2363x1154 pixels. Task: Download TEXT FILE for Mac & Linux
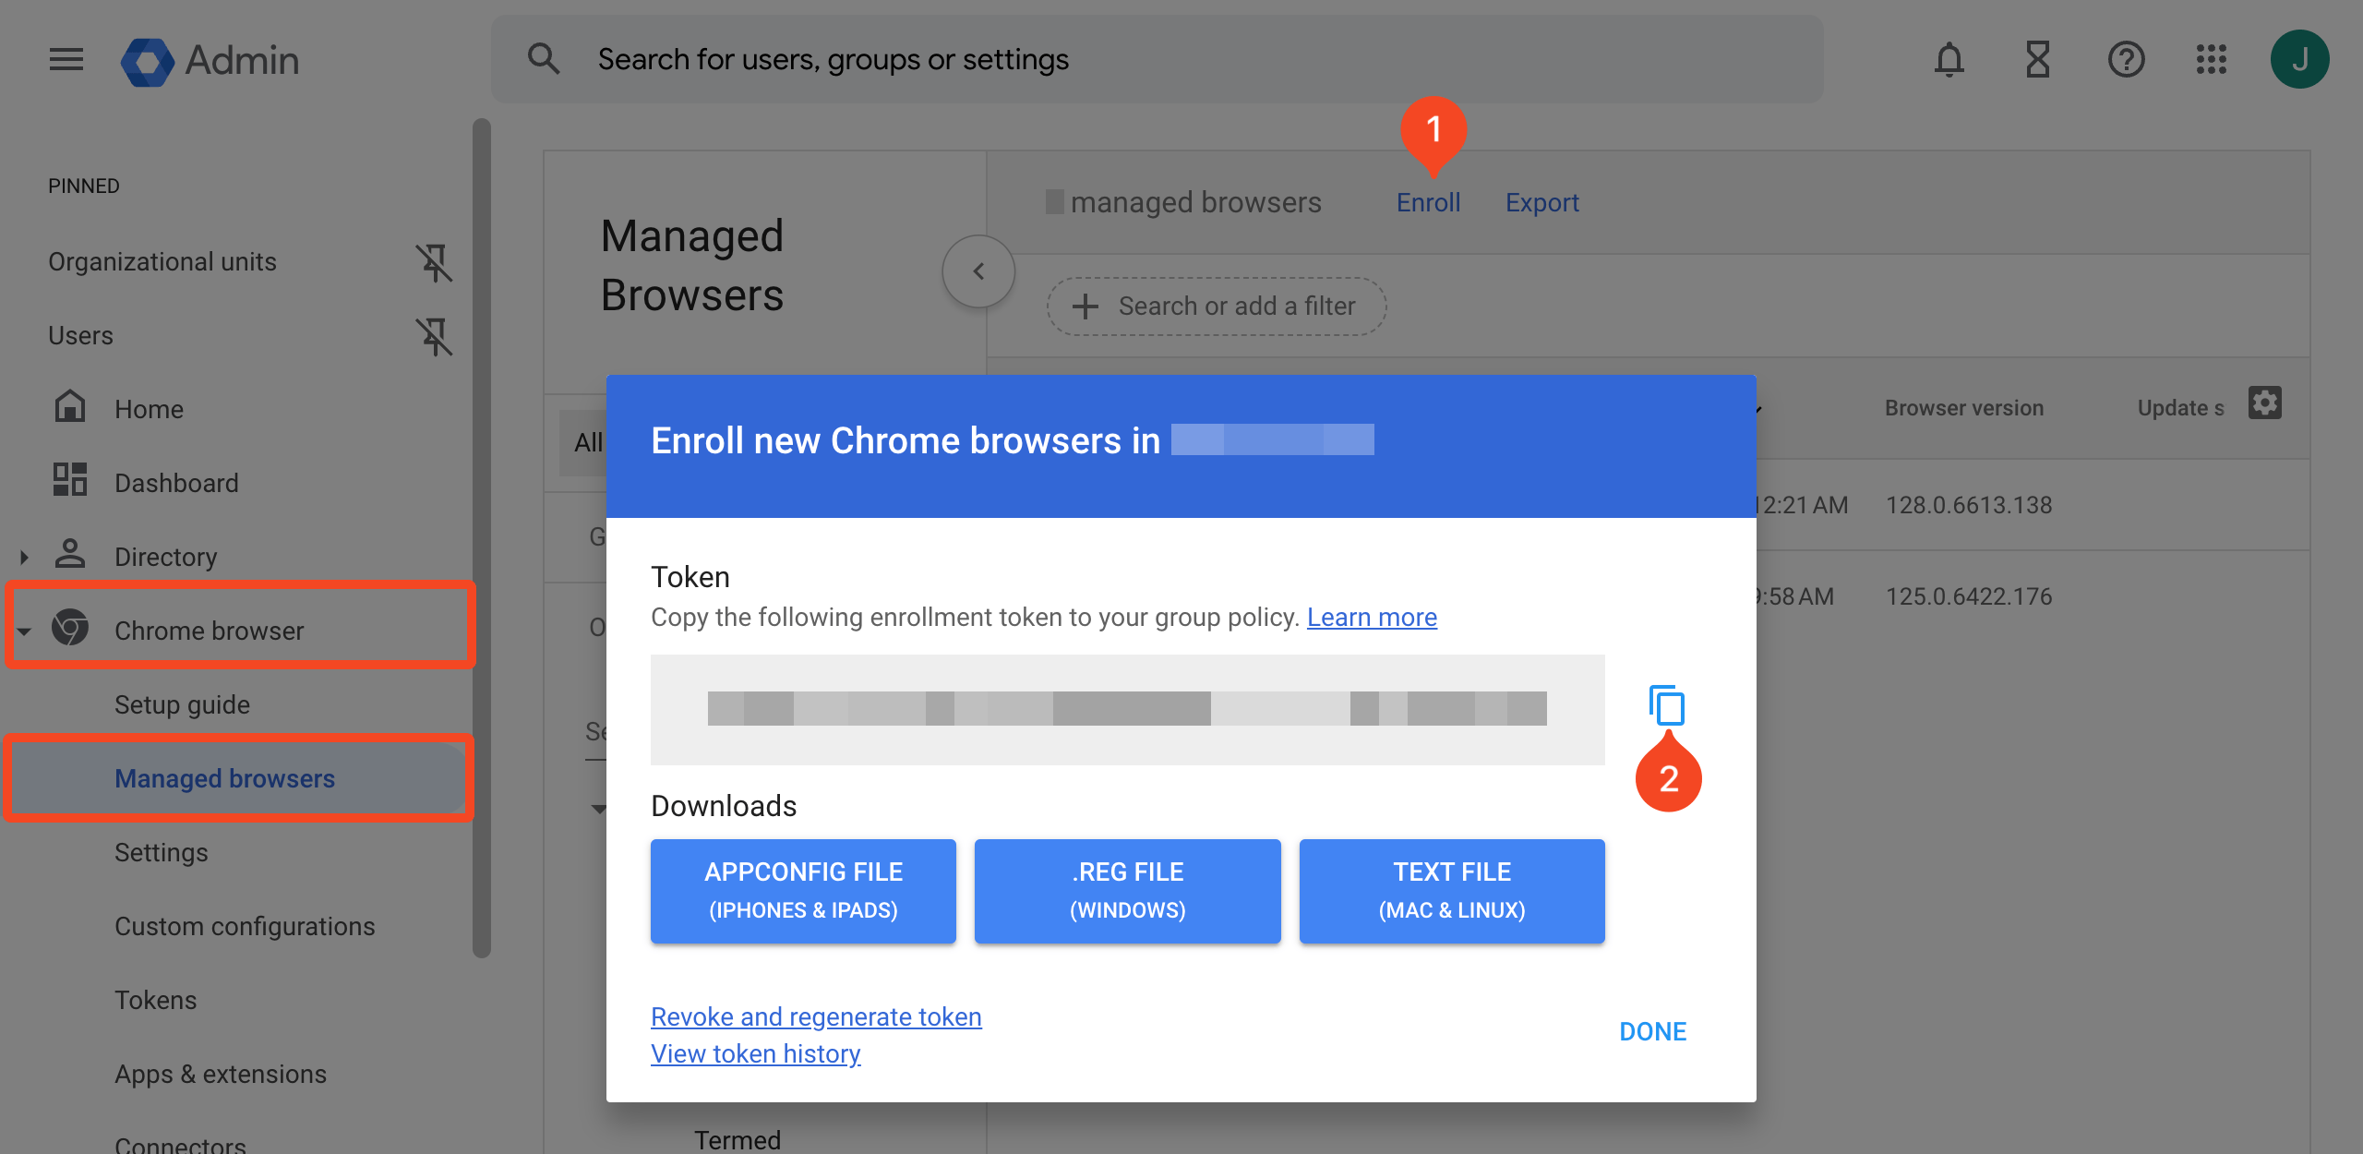point(1452,891)
